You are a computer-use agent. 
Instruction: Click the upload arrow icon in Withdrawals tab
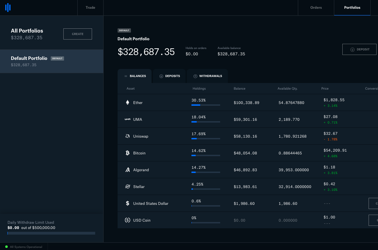(x=195, y=76)
